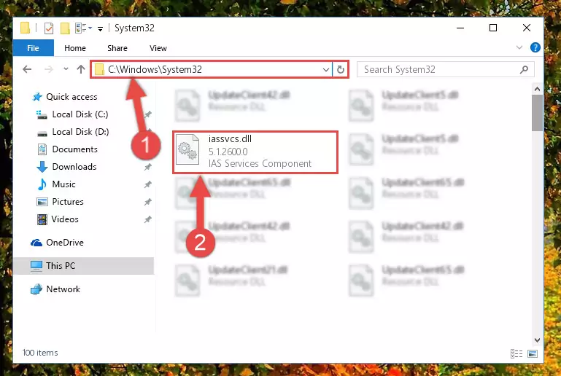
Task: Open Help with the question mark icon
Action: click(535, 47)
